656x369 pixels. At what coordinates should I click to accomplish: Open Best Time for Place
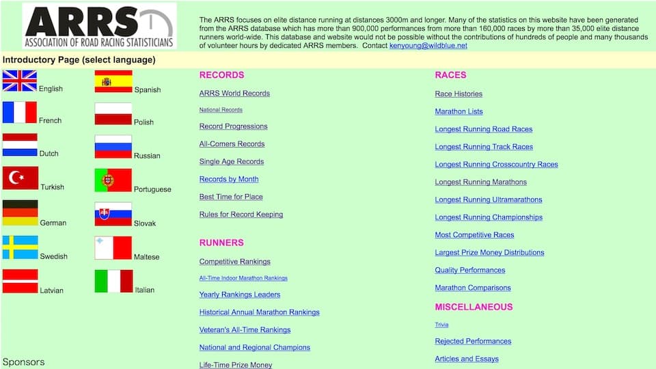(x=231, y=197)
